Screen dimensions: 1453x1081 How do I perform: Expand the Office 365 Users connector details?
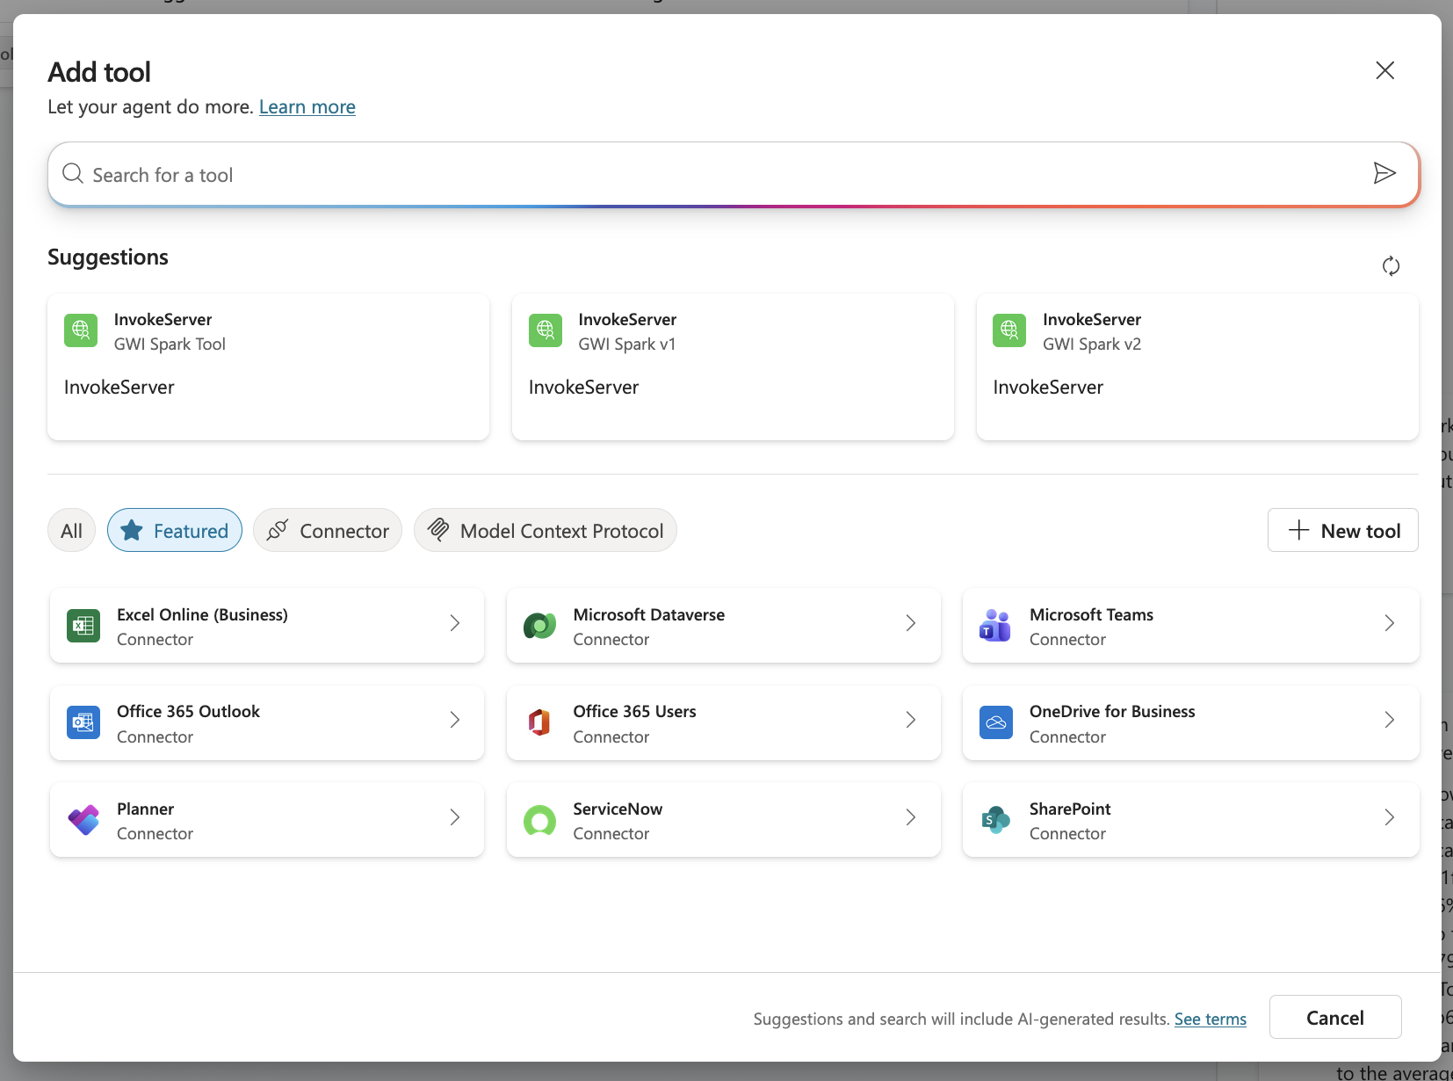910,721
